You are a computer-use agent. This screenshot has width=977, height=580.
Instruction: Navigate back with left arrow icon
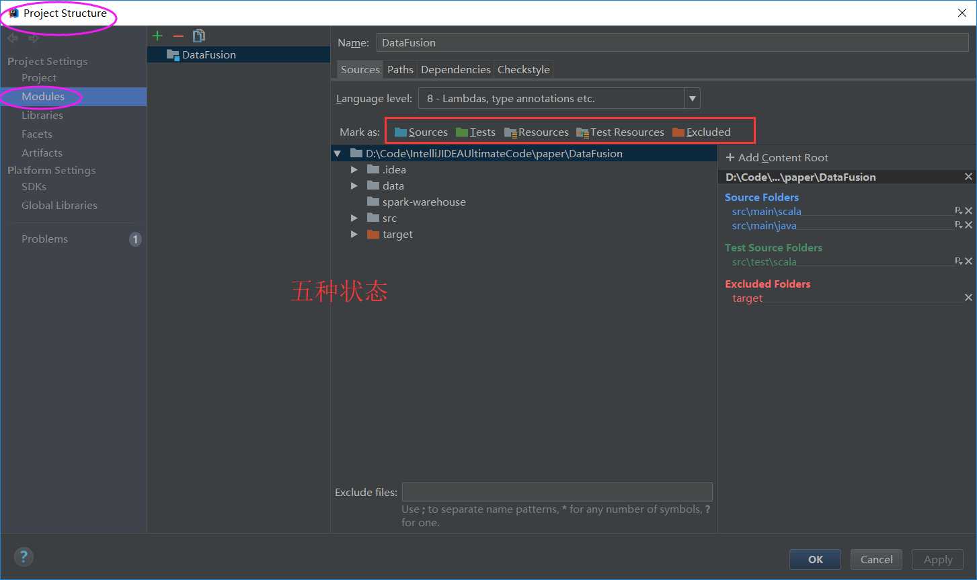tap(13, 38)
